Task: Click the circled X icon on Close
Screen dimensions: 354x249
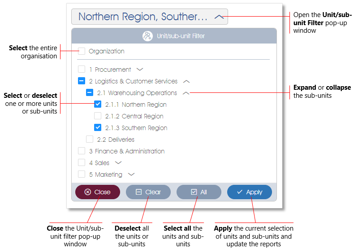Action: (88, 192)
